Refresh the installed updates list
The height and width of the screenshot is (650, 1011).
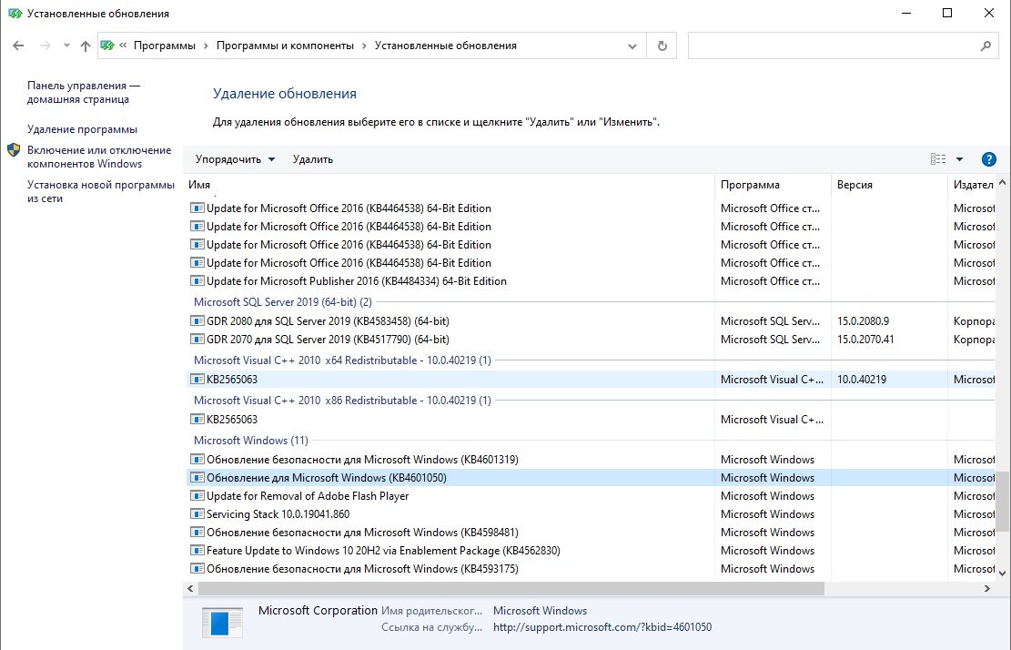coord(662,46)
